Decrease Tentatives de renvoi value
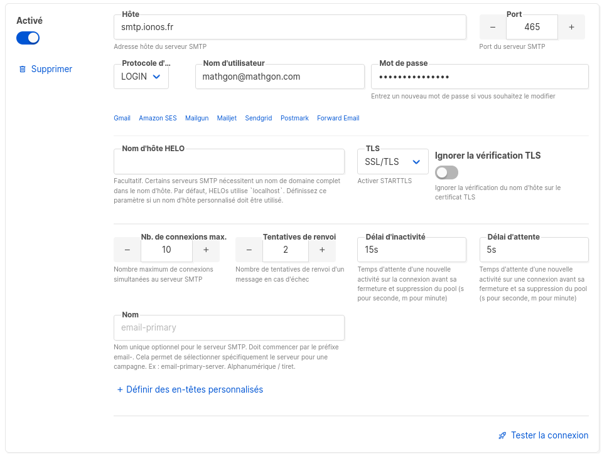 tap(249, 250)
